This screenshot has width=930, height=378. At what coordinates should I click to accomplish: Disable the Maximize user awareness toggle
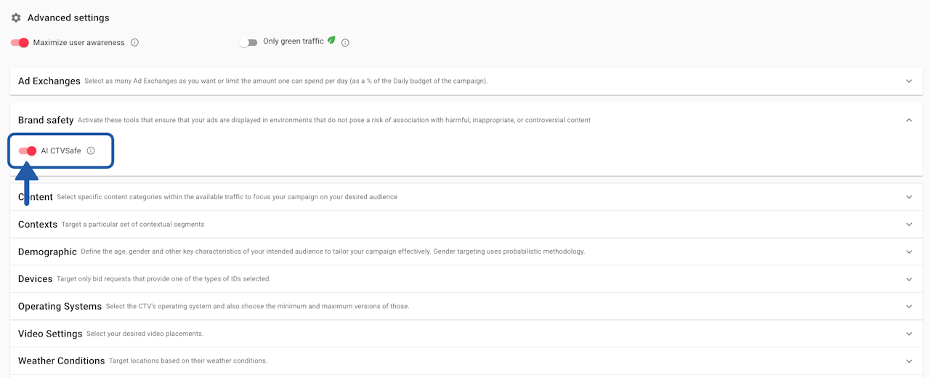pyautogui.click(x=20, y=42)
